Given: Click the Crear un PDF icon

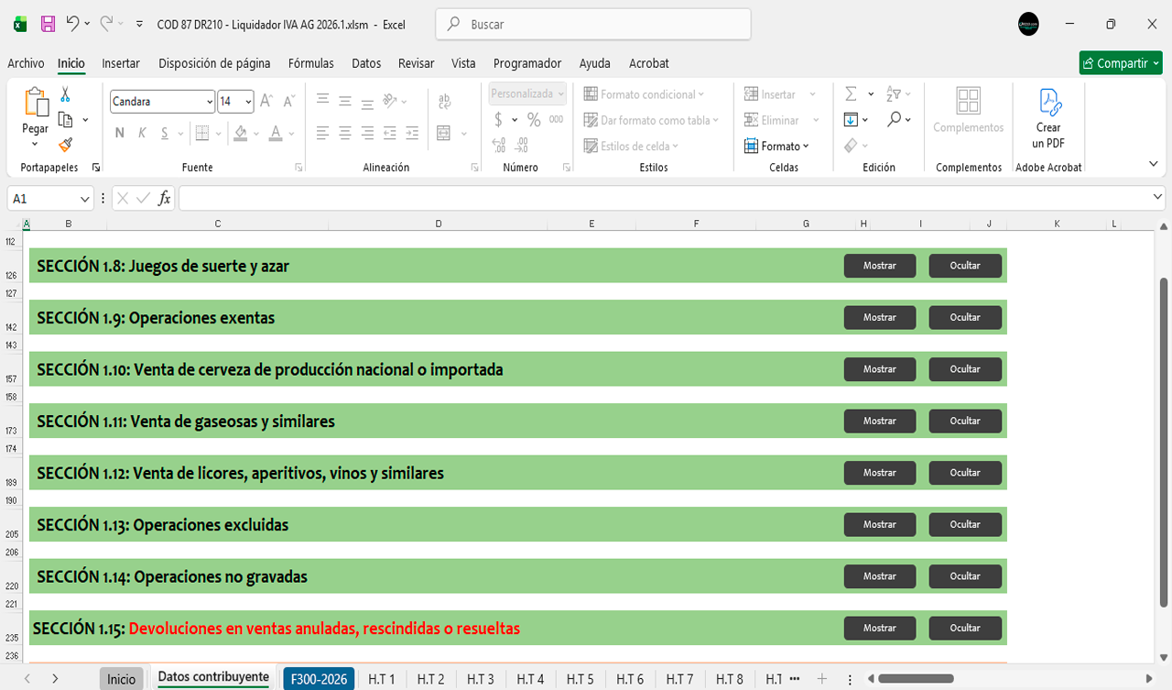Looking at the screenshot, I should point(1048,119).
